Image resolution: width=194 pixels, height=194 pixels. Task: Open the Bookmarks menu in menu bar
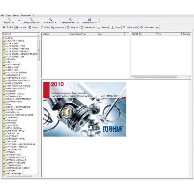[26, 15]
